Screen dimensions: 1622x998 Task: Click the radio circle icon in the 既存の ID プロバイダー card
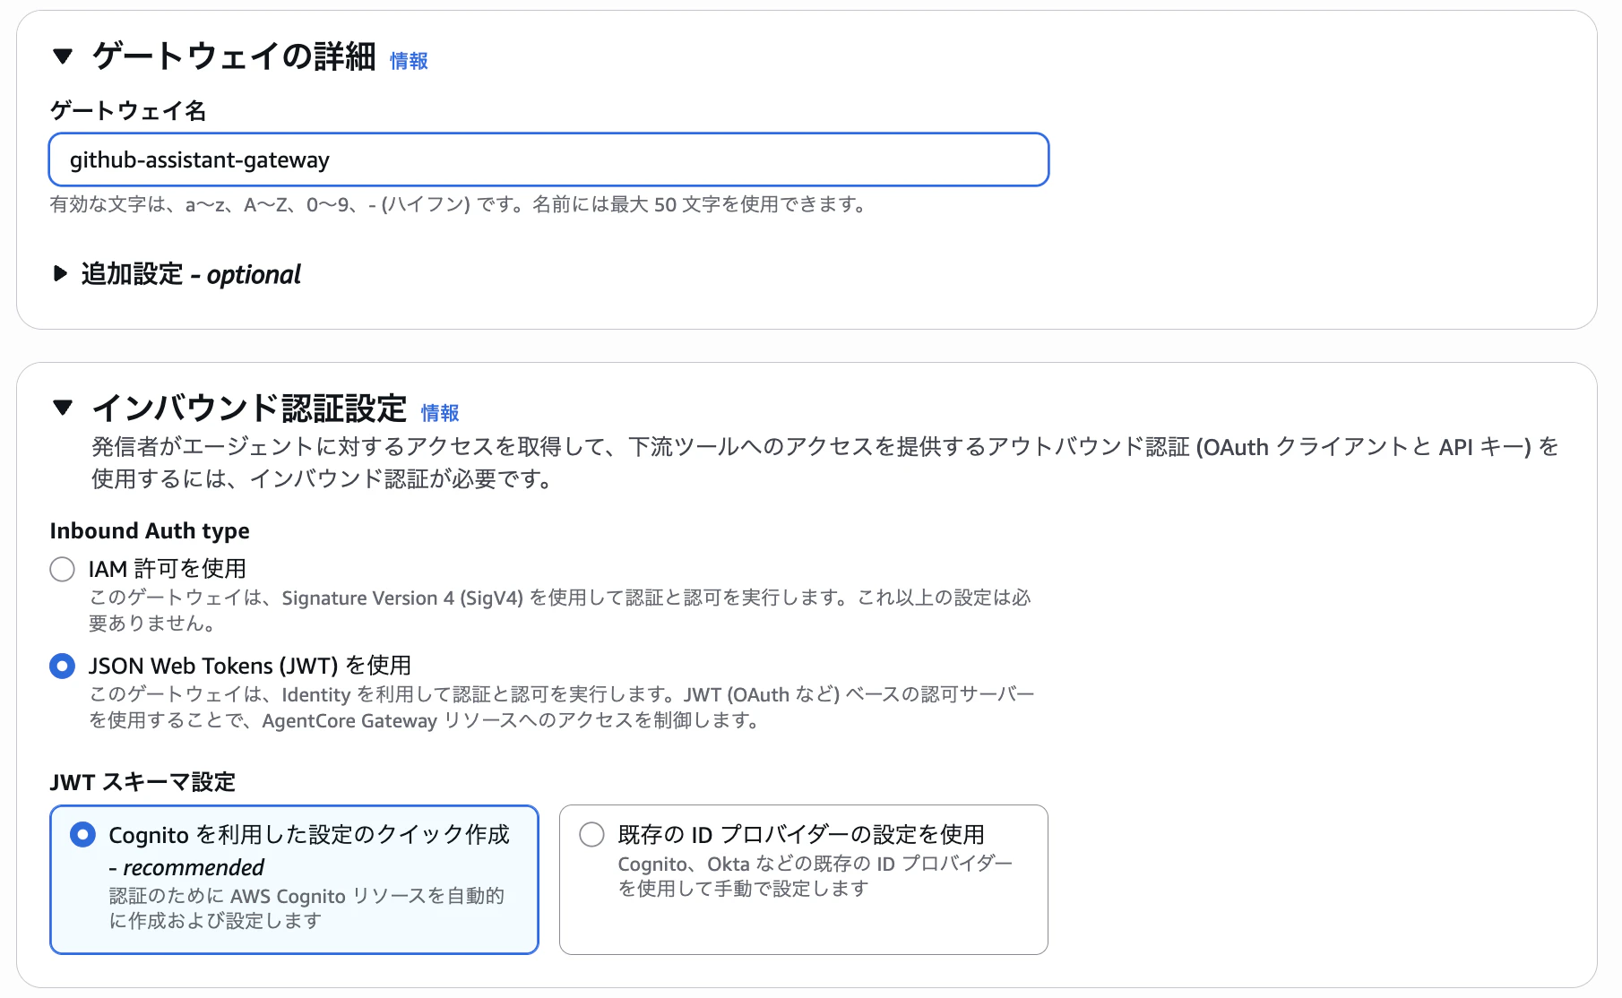coord(591,834)
